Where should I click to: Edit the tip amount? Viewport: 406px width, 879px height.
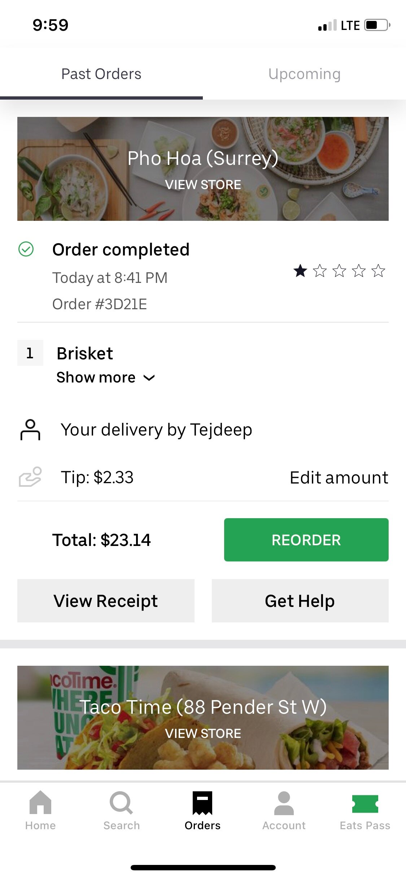point(339,477)
